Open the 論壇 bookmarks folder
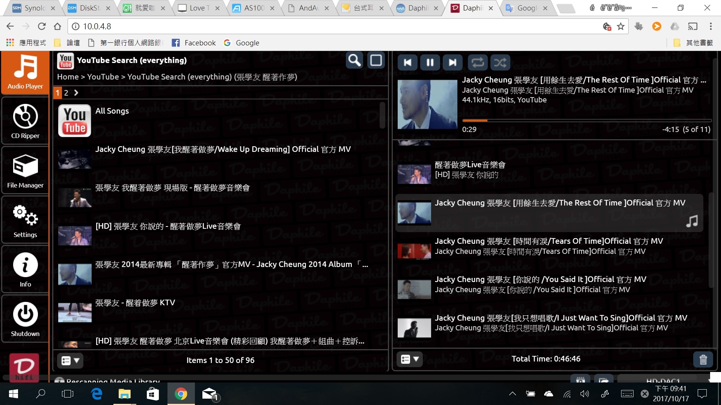This screenshot has height=405, width=721. [67, 43]
